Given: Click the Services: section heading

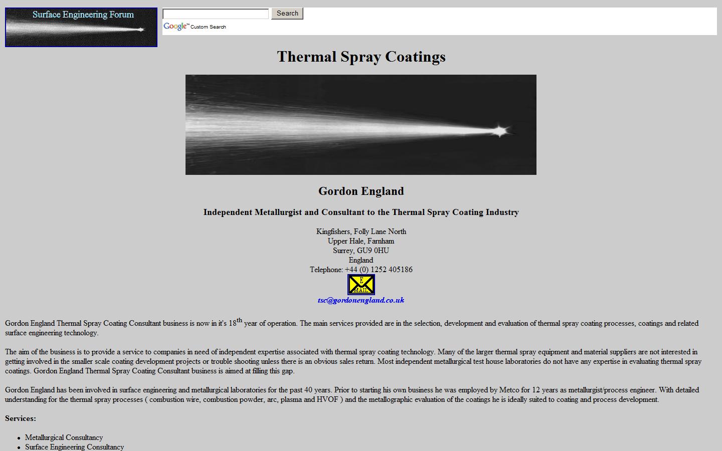Looking at the screenshot, I should point(21,418).
